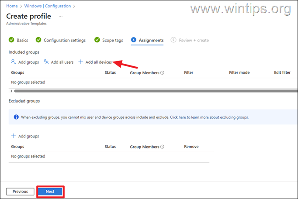This screenshot has width=298, height=199.
Task: Click Add all devices
Action: tap(98, 62)
